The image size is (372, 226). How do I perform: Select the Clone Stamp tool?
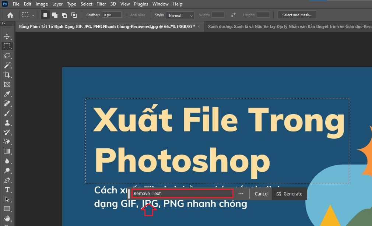point(7,123)
